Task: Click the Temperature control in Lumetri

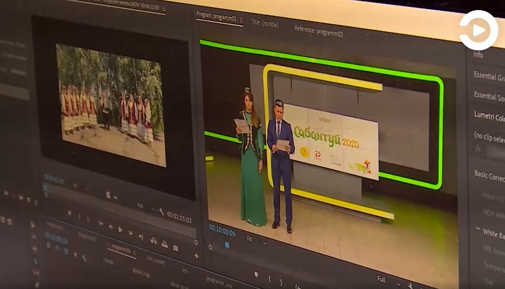Action: click(x=494, y=266)
